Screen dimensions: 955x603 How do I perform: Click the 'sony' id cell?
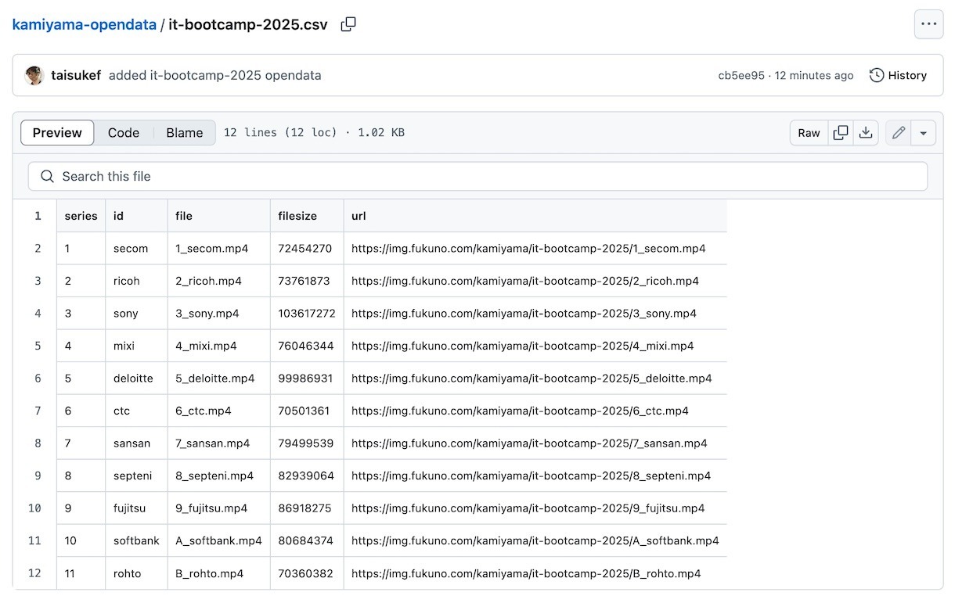pyautogui.click(x=137, y=314)
